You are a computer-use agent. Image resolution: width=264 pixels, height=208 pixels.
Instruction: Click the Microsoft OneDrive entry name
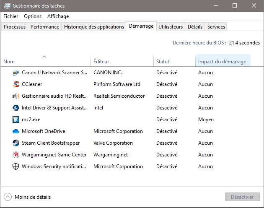[x=44, y=131]
